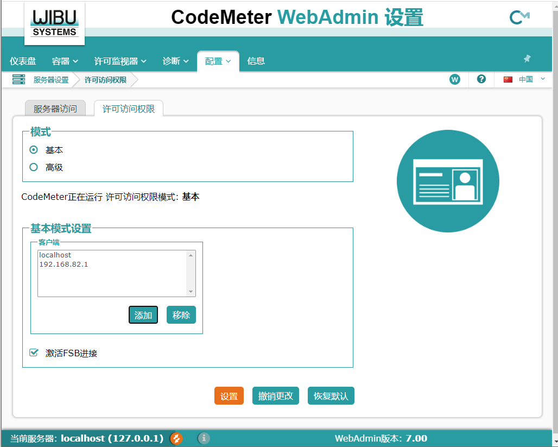
Task: Open help with the question mark icon
Action: [x=481, y=79]
